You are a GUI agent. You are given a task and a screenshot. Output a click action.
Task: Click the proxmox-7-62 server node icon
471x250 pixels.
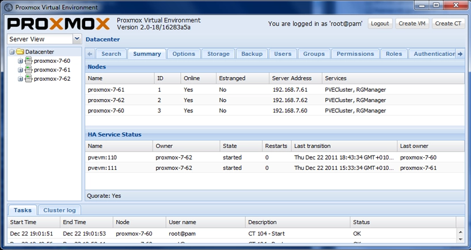tap(29, 79)
